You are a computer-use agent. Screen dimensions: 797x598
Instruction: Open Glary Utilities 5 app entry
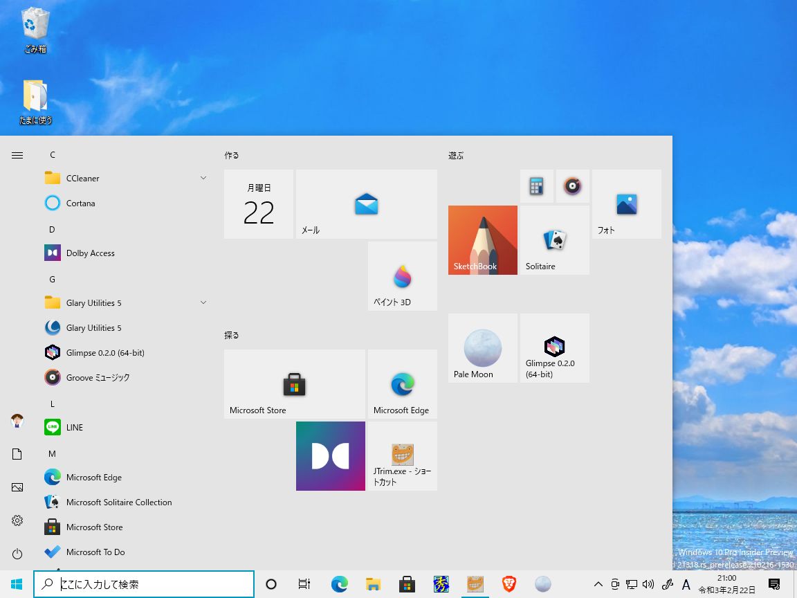tap(125, 327)
